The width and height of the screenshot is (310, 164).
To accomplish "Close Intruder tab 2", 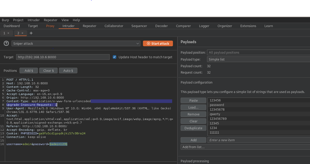I will (x=22, y=33).
